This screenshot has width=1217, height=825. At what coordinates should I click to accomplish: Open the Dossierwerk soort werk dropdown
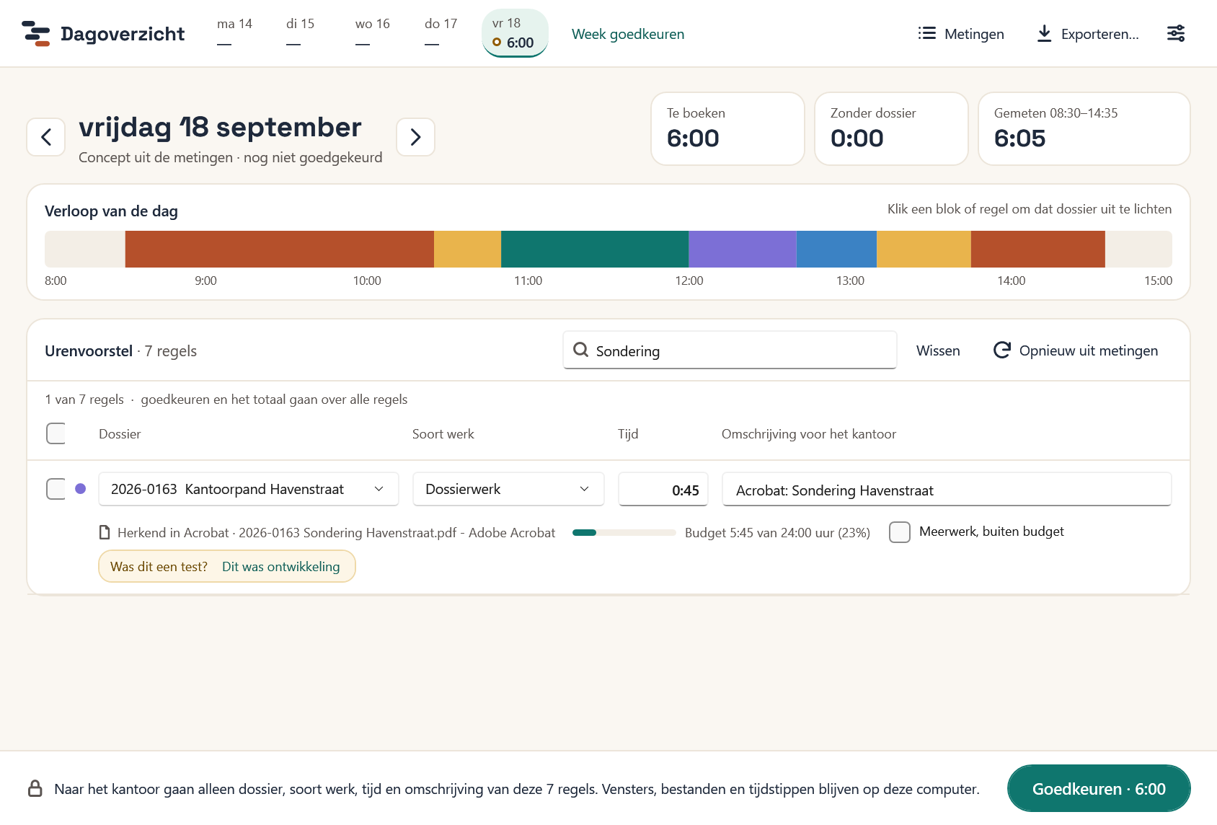[x=509, y=489]
